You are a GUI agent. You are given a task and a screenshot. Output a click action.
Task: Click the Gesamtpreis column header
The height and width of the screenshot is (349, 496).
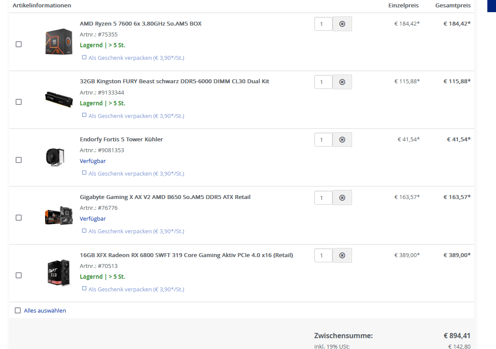click(453, 5)
